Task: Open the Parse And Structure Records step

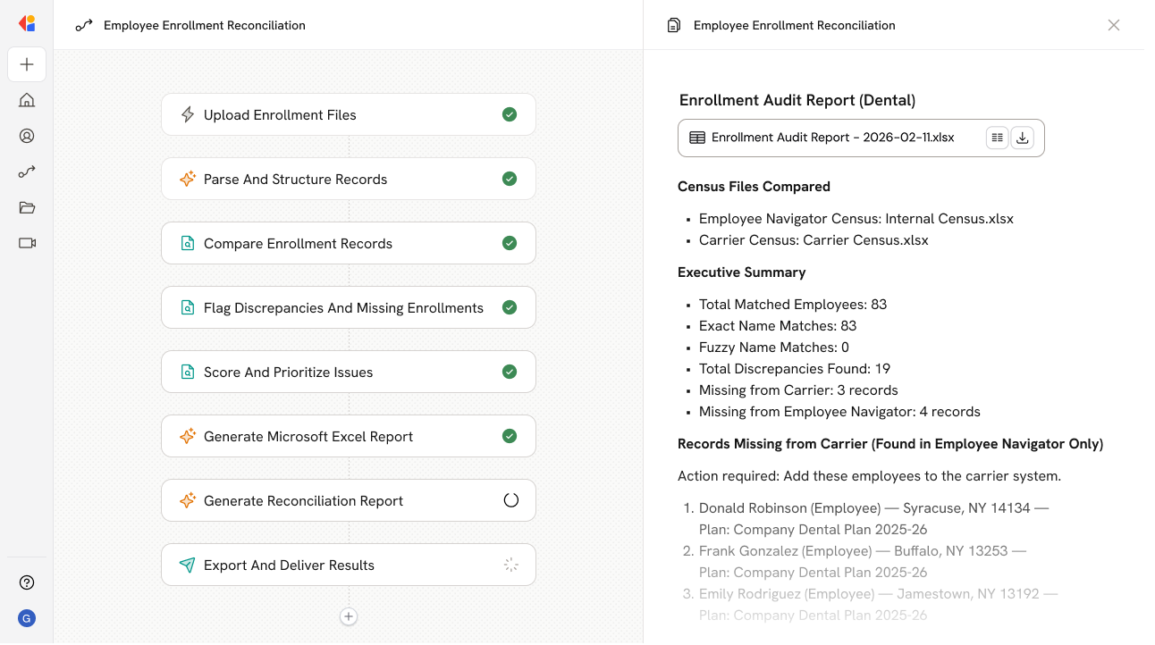Action: click(x=348, y=180)
